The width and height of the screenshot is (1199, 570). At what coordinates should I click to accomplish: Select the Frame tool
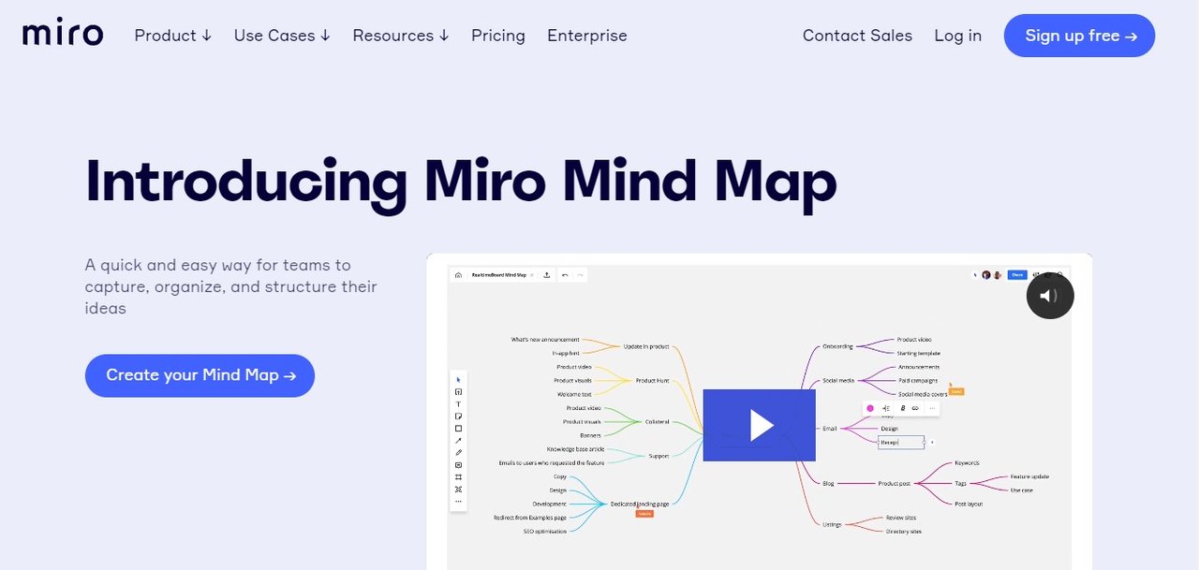tap(458, 476)
